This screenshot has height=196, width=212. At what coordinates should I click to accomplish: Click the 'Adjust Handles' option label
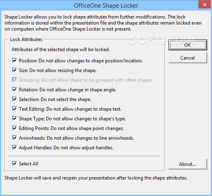click(x=66, y=148)
